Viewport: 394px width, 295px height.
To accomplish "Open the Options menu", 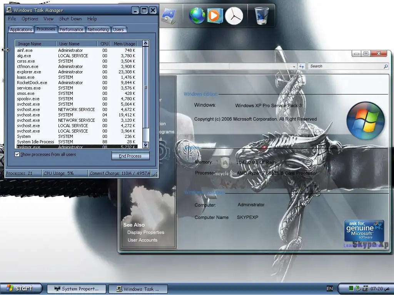I will [x=30, y=19].
